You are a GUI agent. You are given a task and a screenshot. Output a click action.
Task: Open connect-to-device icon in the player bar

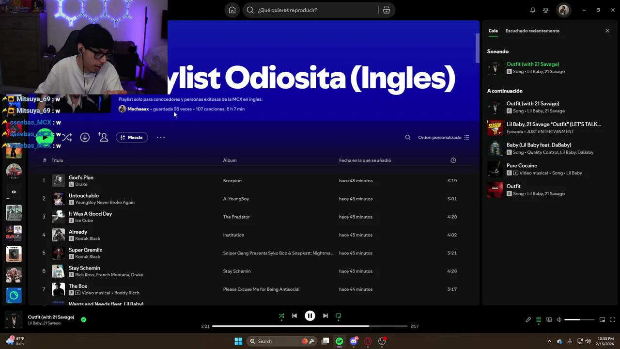point(549,320)
